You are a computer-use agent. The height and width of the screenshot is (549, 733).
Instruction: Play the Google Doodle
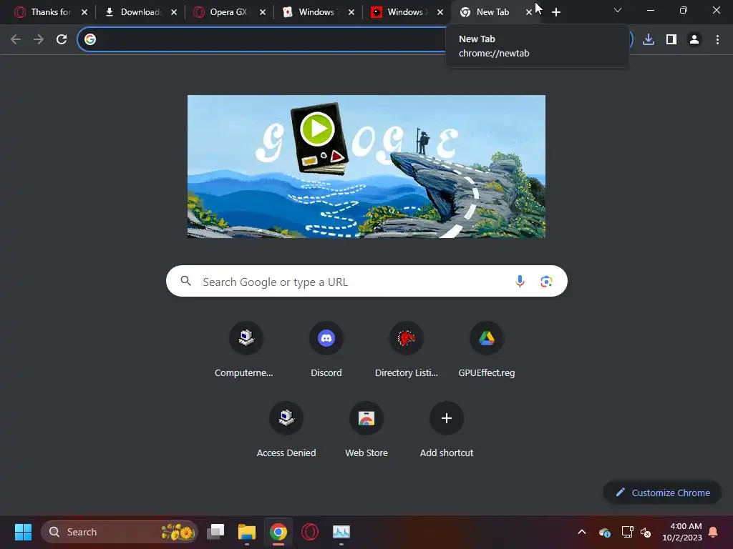coord(317,129)
